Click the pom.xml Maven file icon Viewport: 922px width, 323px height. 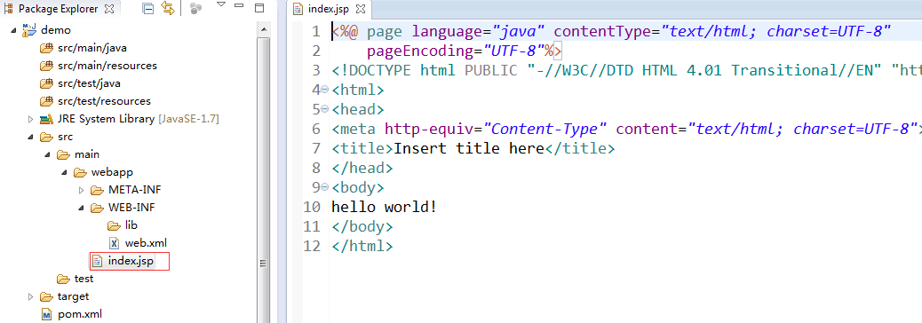46,314
